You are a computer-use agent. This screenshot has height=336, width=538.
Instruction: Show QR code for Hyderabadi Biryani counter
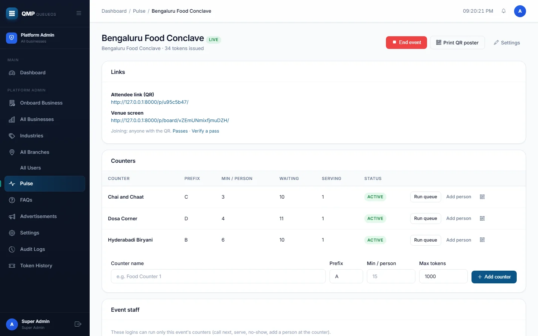(482, 240)
